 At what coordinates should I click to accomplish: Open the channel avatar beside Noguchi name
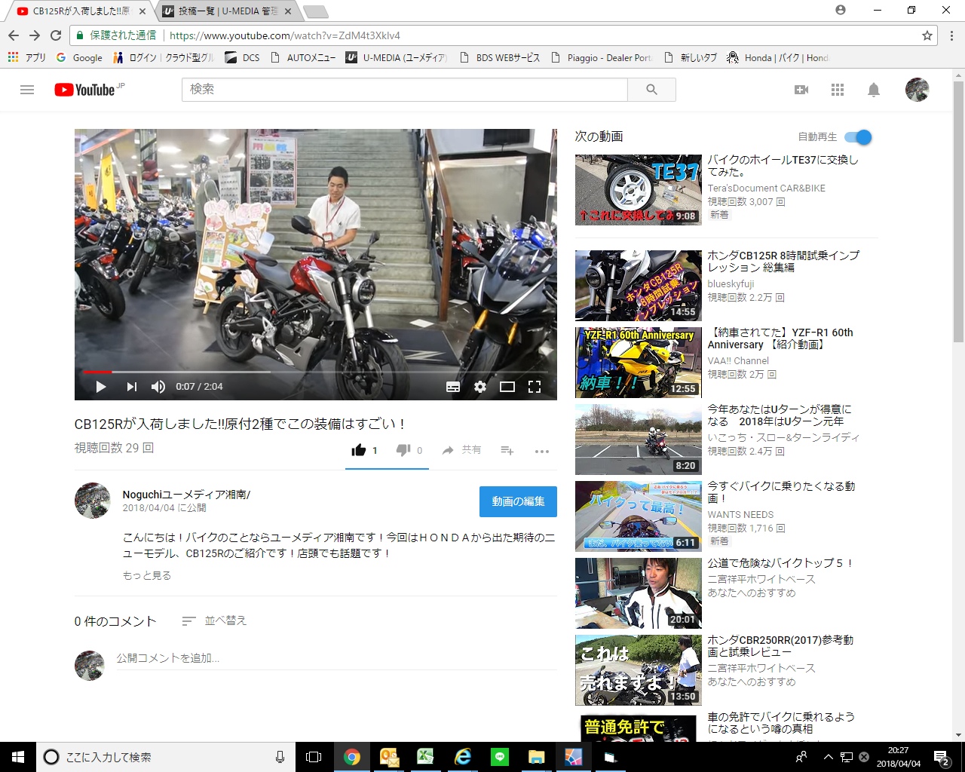[93, 501]
